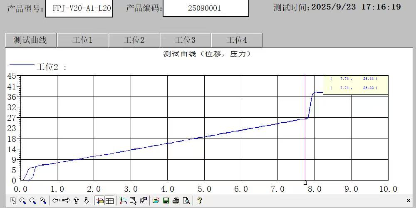Select the zoom-to-rectangle tool

tap(12, 201)
